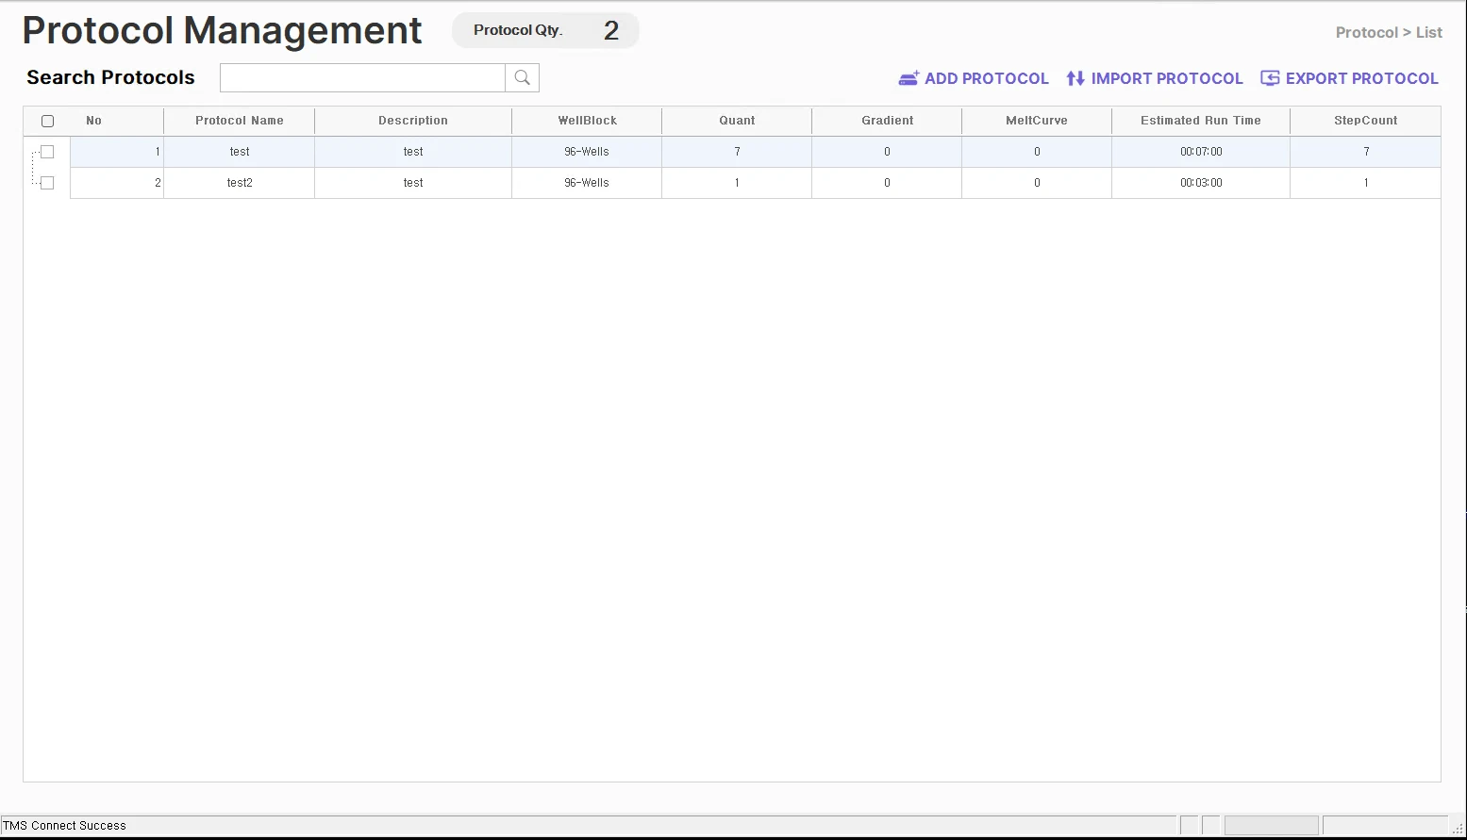
Task: Click the Import Protocol arrows icon
Action: tap(1075, 78)
